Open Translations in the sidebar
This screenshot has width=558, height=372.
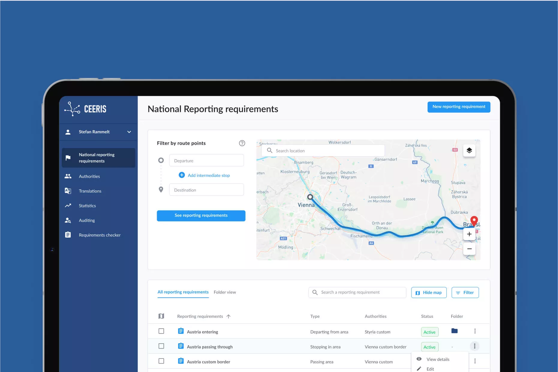[90, 191]
